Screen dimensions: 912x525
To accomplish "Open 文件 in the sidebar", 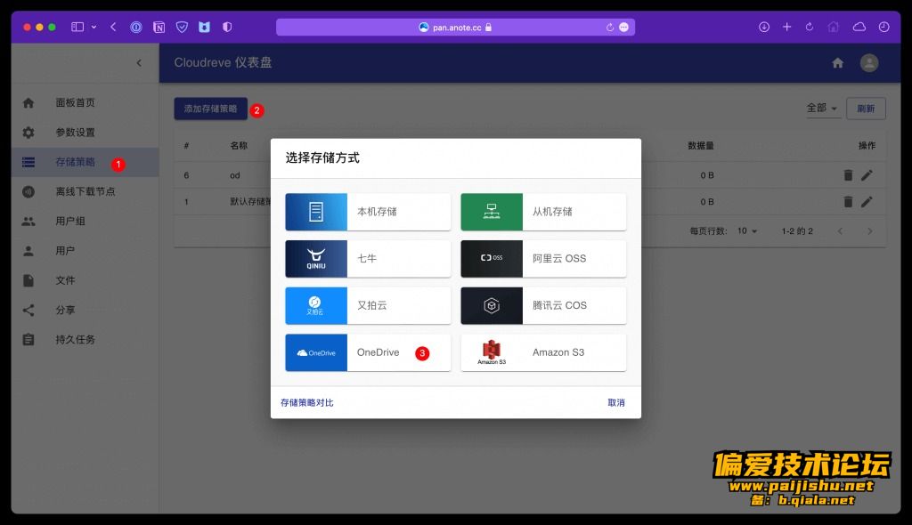I will pos(85,281).
